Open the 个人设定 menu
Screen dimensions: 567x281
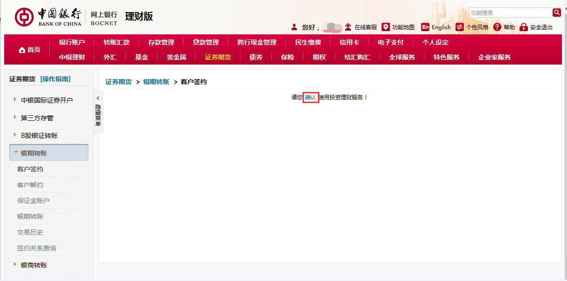pos(435,42)
